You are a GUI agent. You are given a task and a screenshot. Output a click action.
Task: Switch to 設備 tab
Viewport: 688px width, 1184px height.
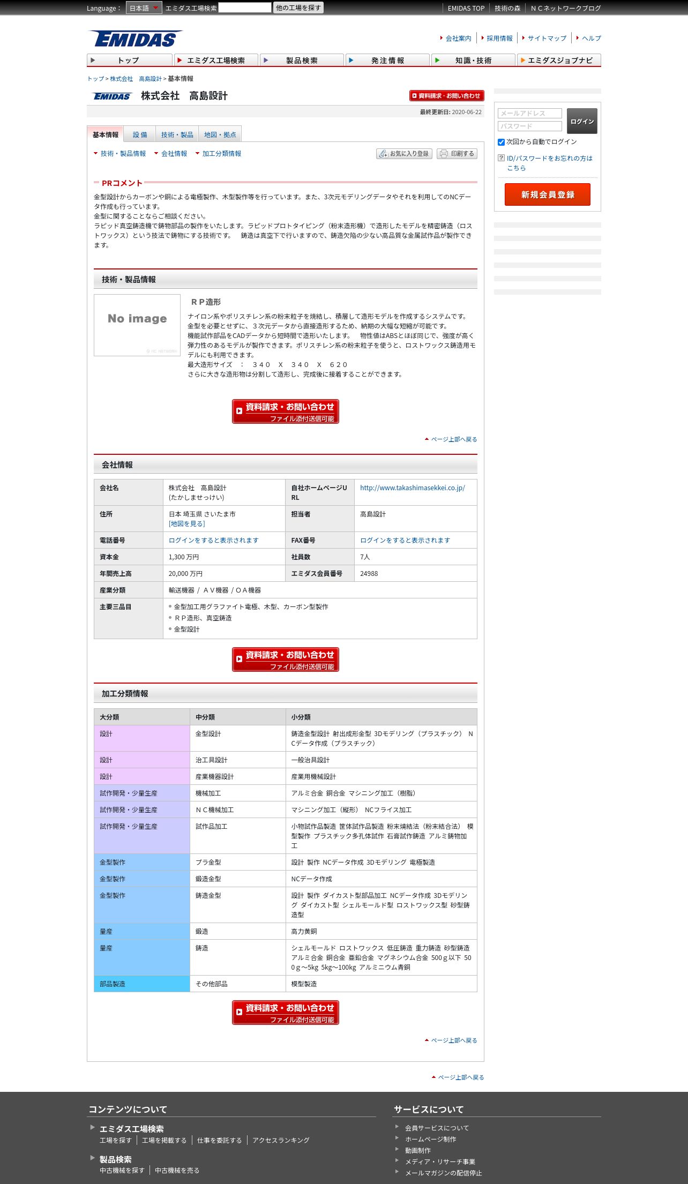[140, 134]
